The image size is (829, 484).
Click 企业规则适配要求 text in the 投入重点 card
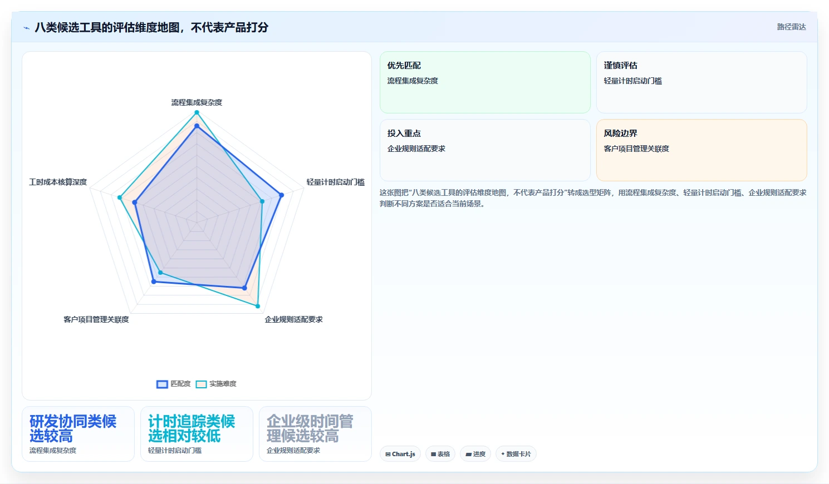coord(416,149)
